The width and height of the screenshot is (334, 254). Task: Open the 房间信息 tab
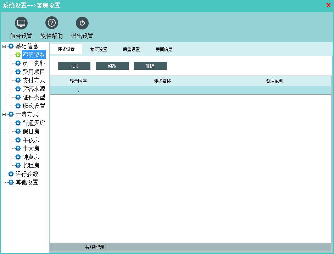(164, 50)
